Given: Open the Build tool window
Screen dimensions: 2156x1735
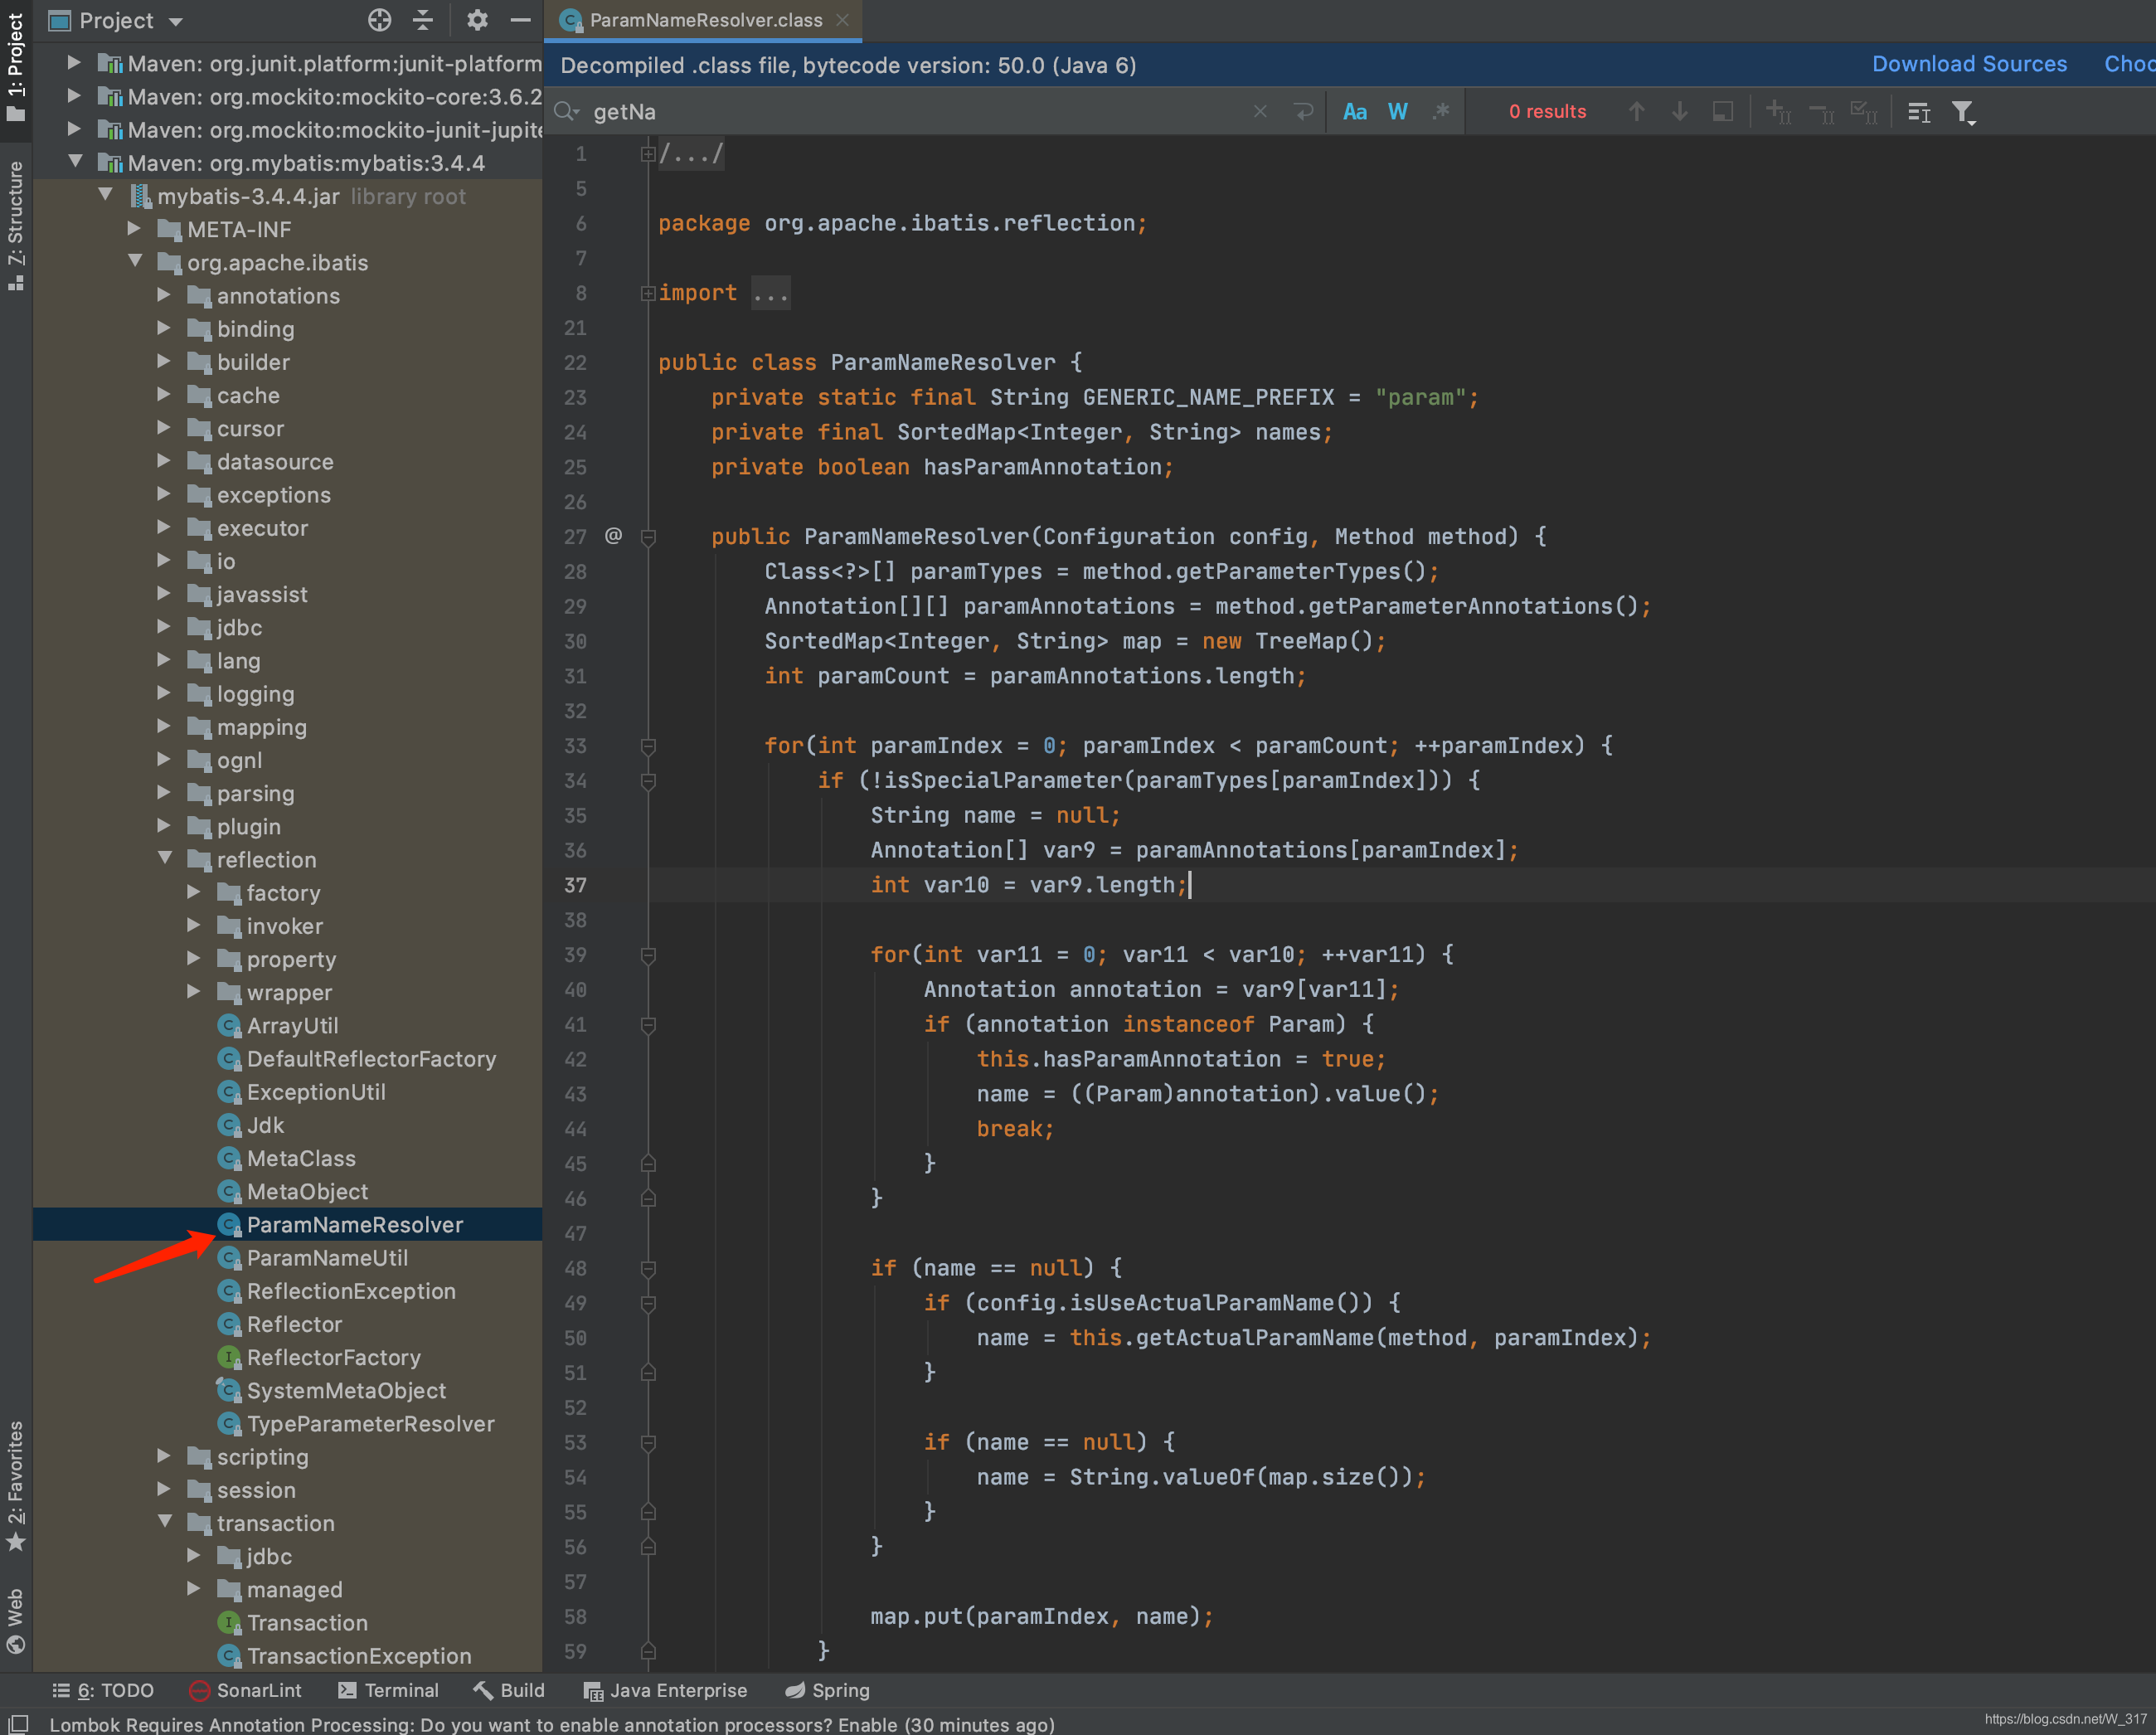Looking at the screenshot, I should pos(509,1690).
